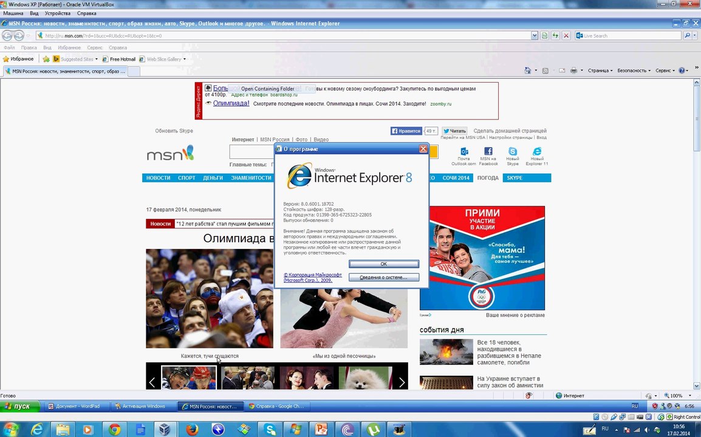Image resolution: width=701 pixels, height=437 pixels.
Task: Open the НОВОСТИ section on MSN
Action: point(159,178)
